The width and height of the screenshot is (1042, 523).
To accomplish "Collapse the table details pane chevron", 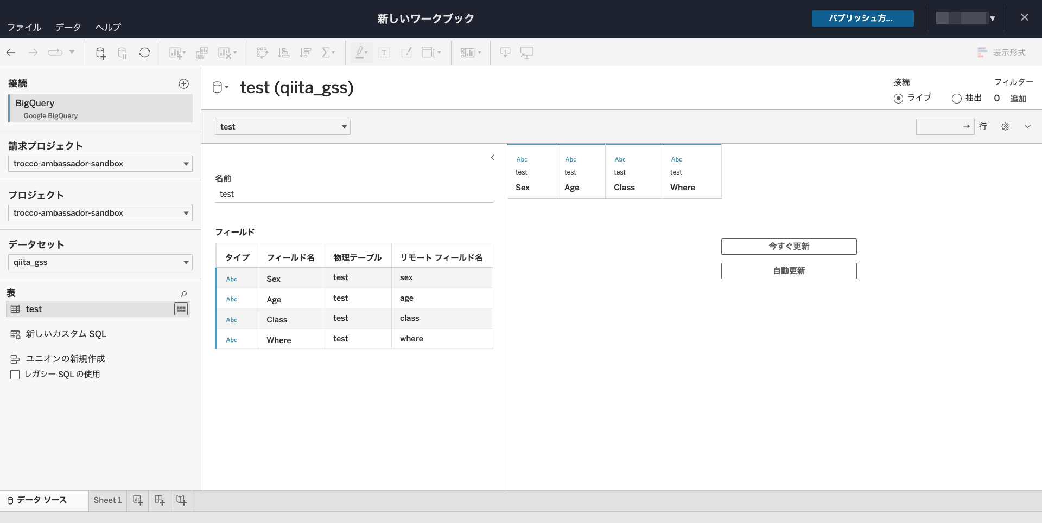I will click(x=493, y=158).
